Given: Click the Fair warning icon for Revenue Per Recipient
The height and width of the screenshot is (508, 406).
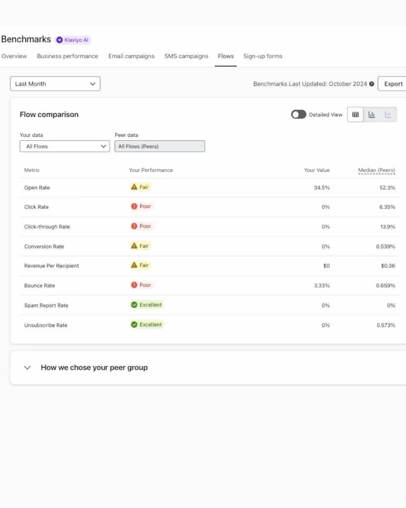Looking at the screenshot, I should coord(134,265).
